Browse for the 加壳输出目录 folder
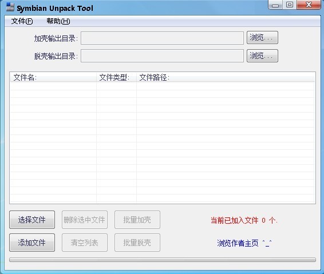 tap(262, 38)
